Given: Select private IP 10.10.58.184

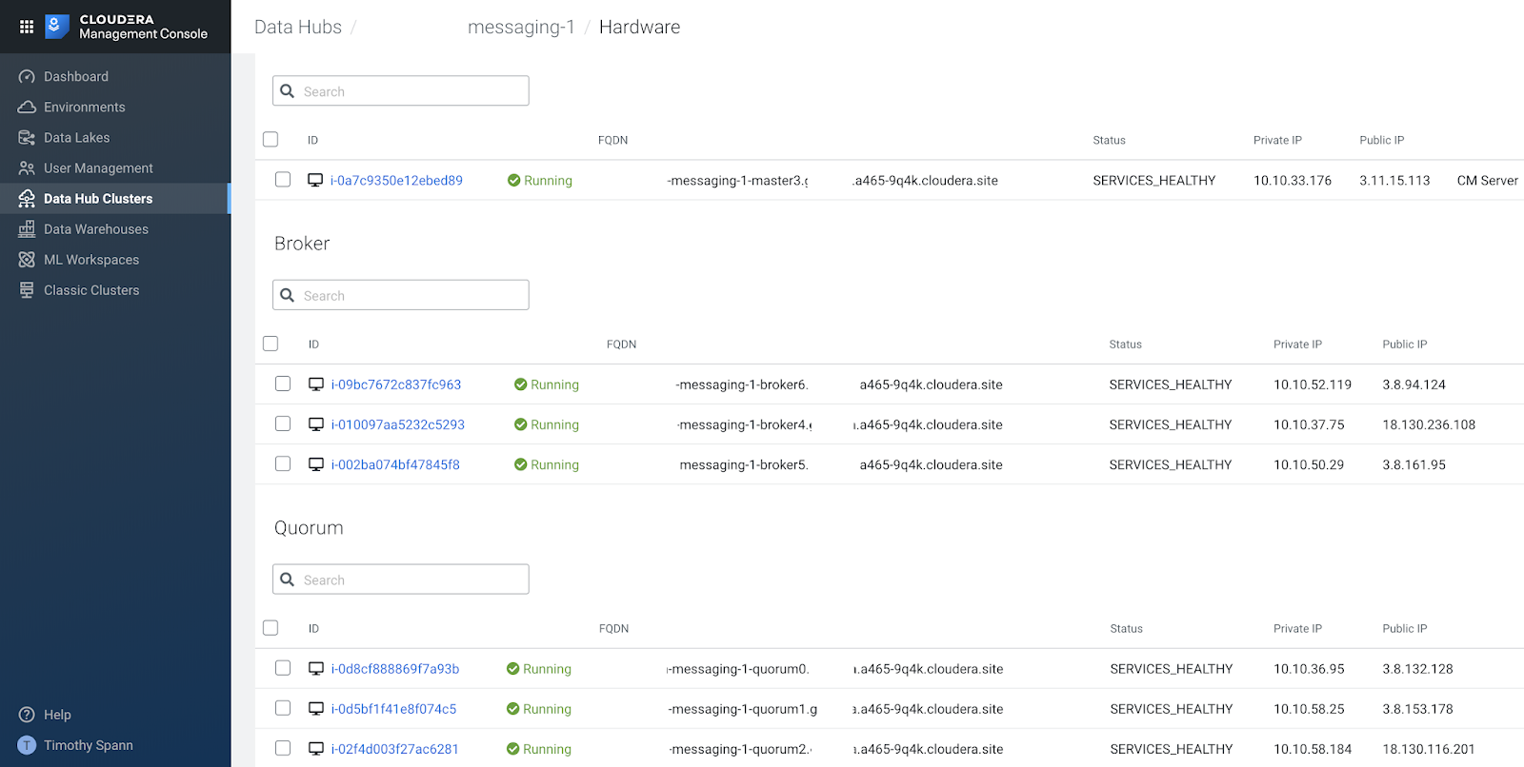Looking at the screenshot, I should (x=1313, y=749).
